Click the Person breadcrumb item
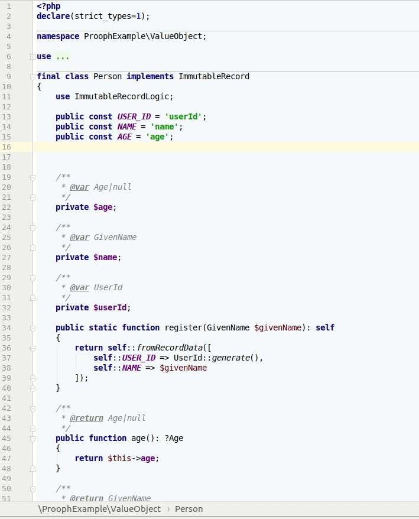419x519 pixels. coord(189,509)
